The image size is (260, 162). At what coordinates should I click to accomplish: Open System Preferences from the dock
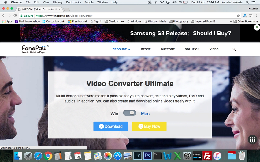pos(187,156)
